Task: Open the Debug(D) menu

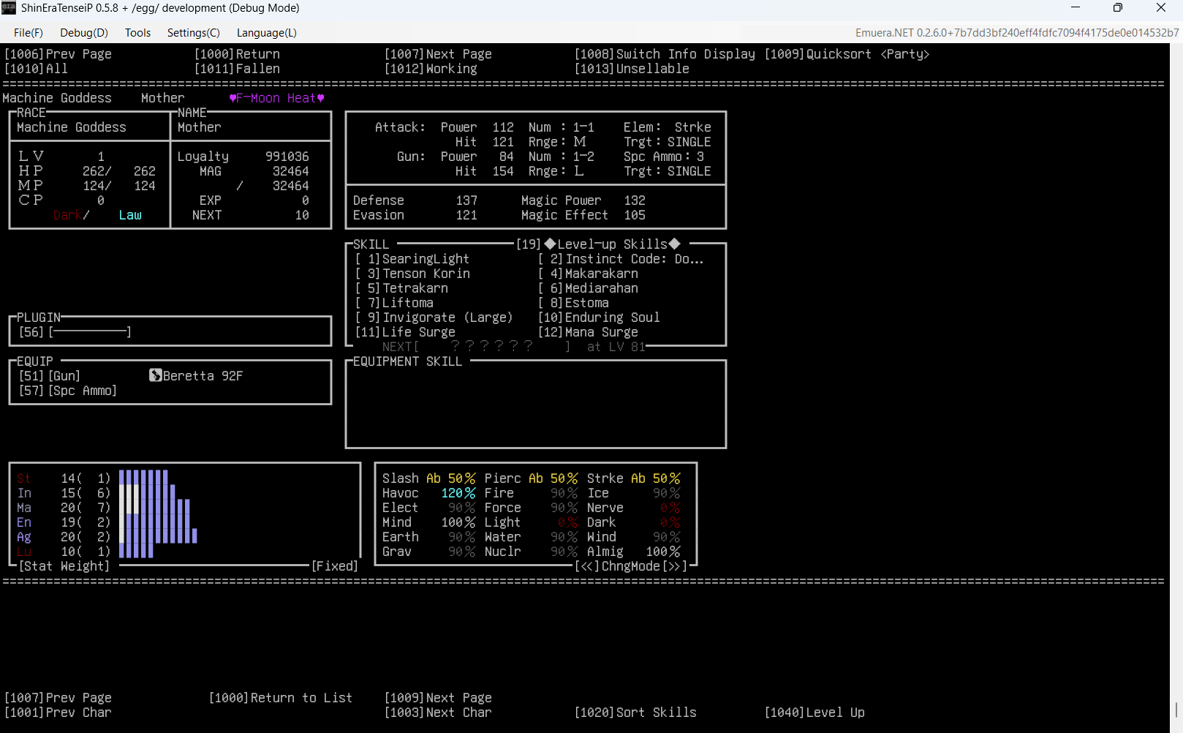Action: 84,33
